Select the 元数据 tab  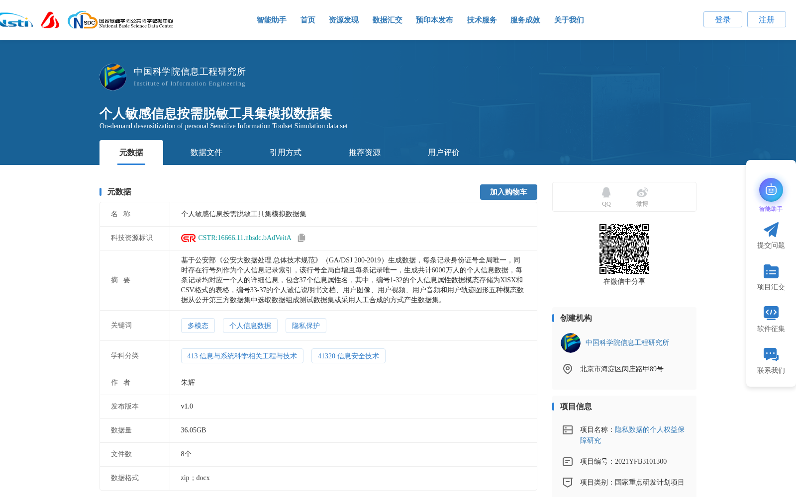131,153
